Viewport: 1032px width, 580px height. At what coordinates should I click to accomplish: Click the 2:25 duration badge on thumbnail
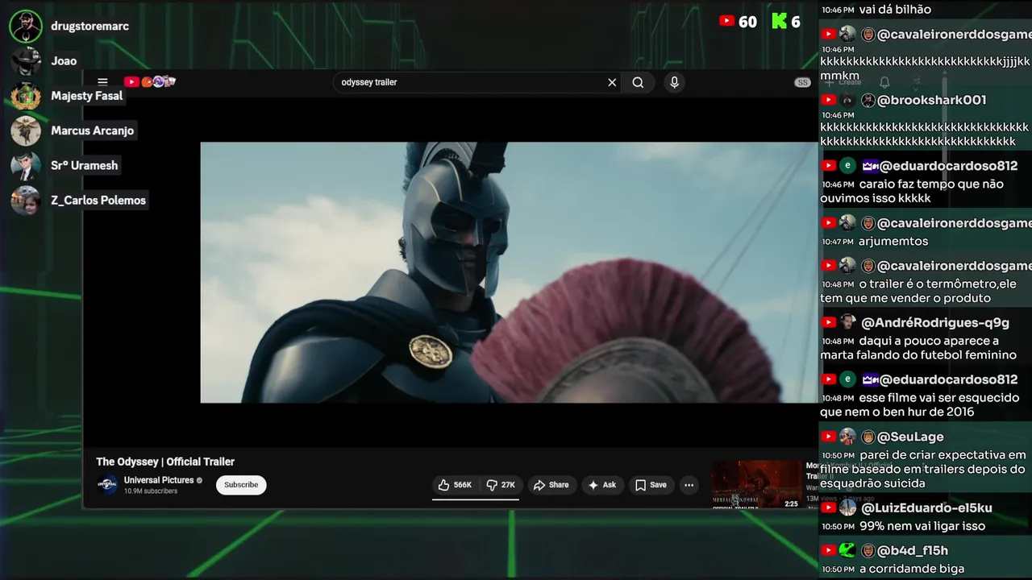(x=791, y=503)
